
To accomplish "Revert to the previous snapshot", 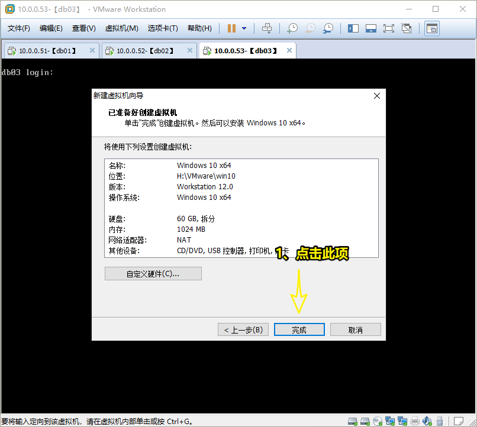I will click(x=310, y=28).
